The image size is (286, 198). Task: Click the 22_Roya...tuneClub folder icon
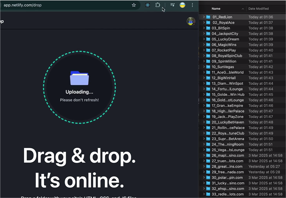pos(208,133)
